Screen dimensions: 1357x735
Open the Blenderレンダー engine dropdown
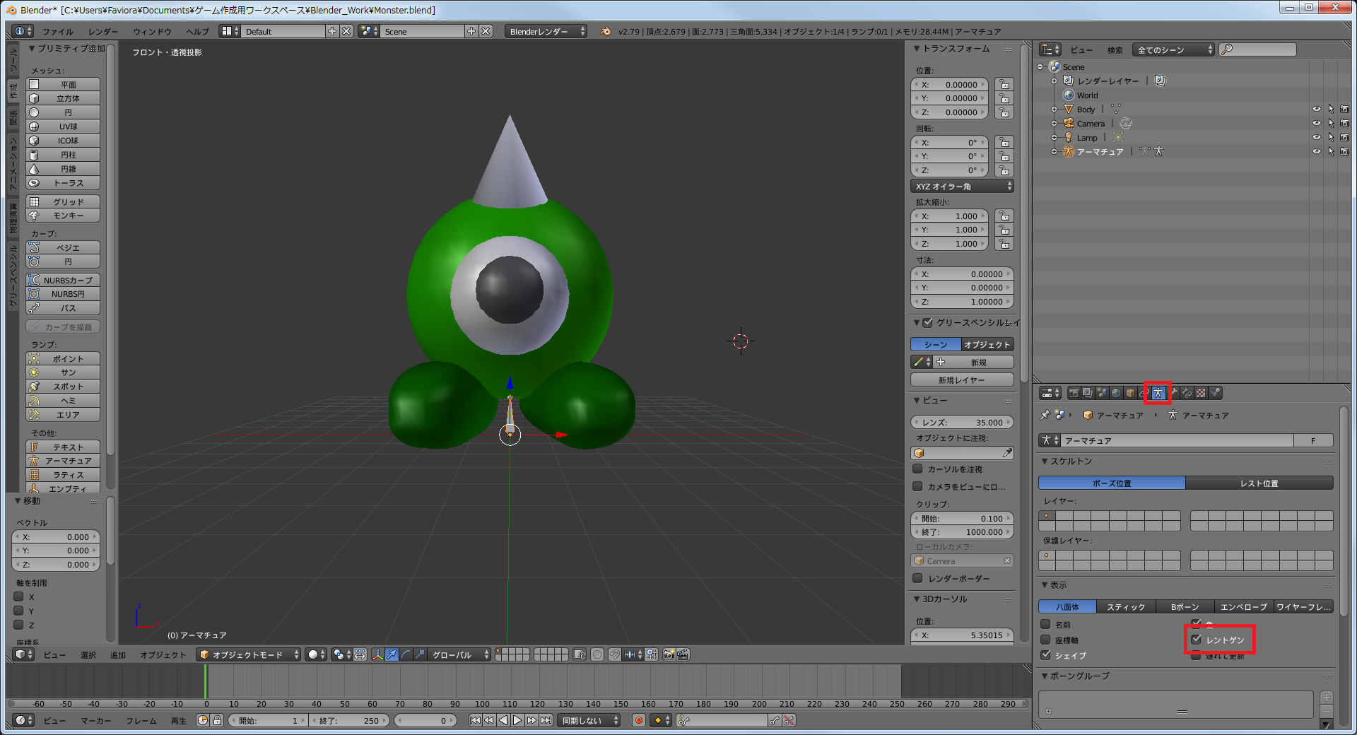coord(546,32)
